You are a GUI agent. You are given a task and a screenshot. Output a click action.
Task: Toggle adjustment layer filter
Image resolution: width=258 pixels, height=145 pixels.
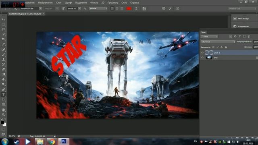[235, 37]
